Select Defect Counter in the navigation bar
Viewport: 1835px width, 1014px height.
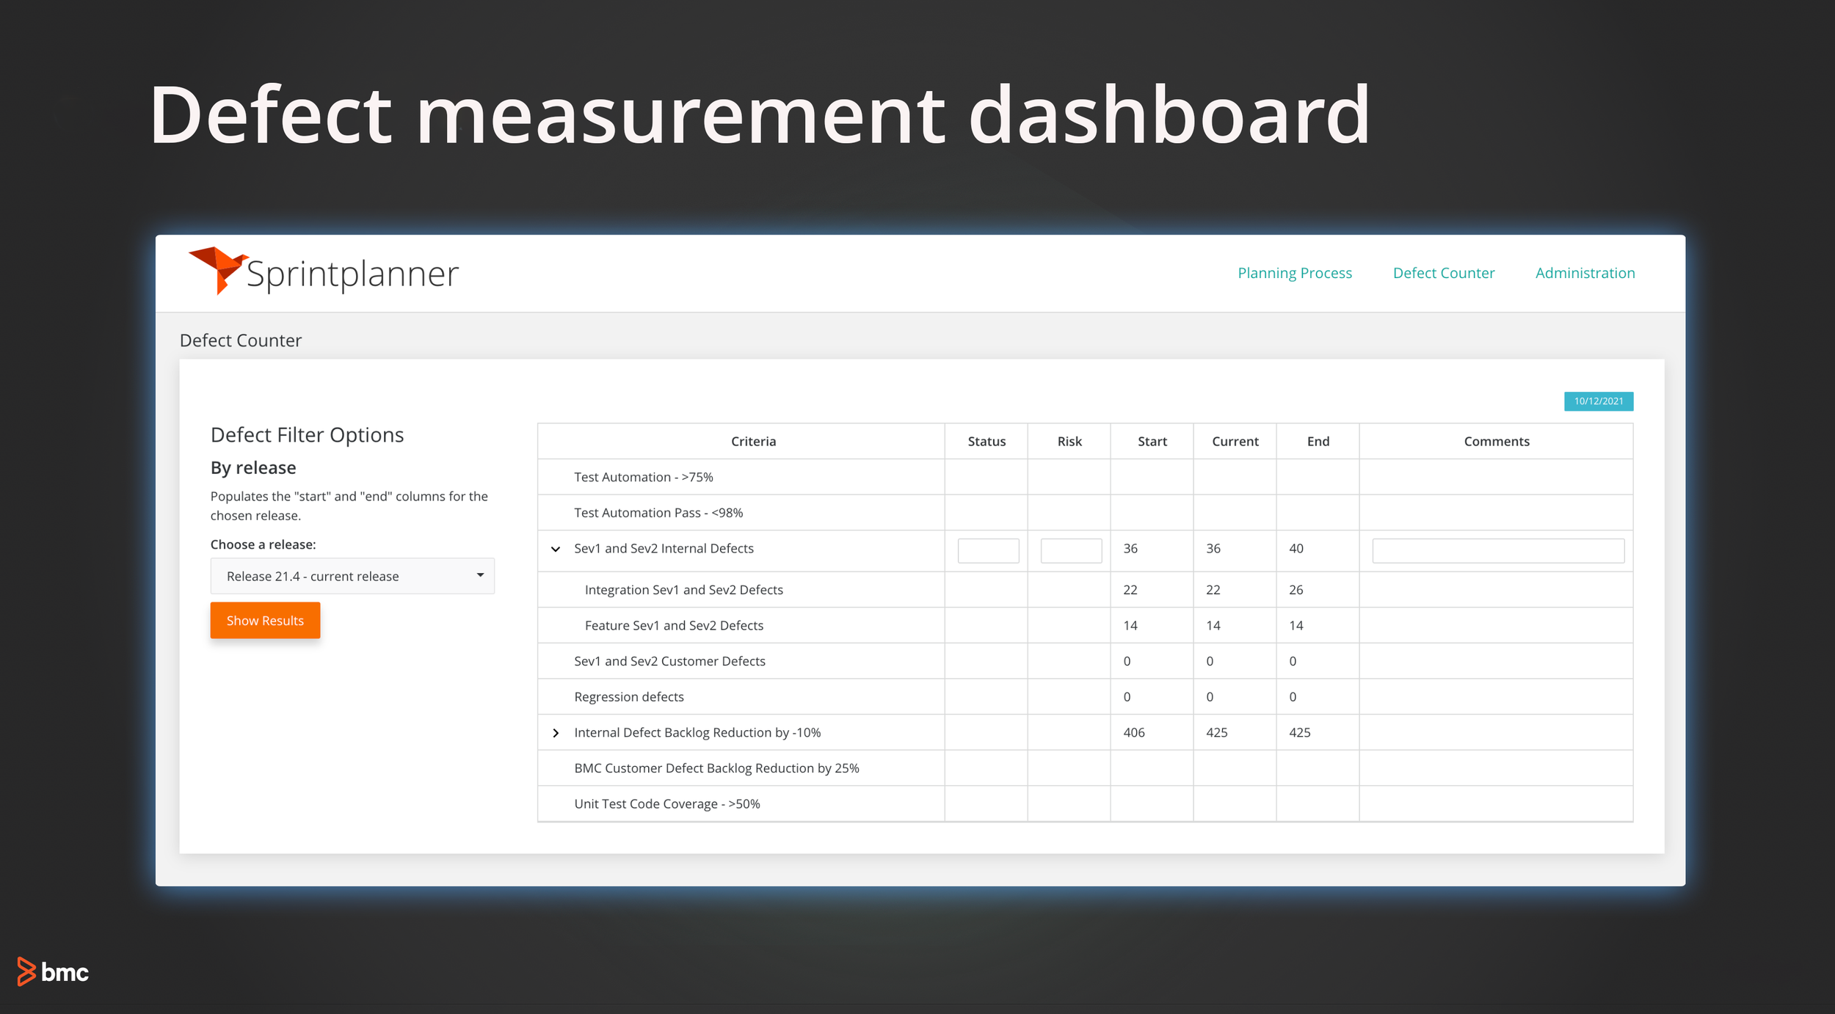[x=1443, y=272]
